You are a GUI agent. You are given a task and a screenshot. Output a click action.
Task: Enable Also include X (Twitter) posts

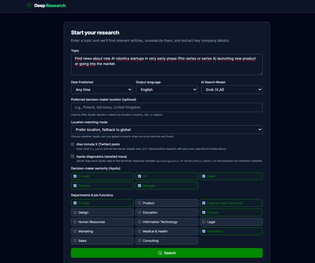coord(73,144)
